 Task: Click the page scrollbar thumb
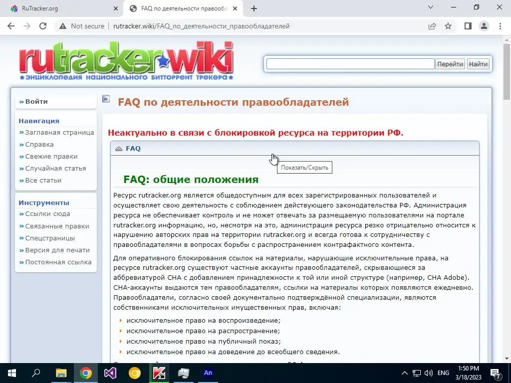coord(507,71)
